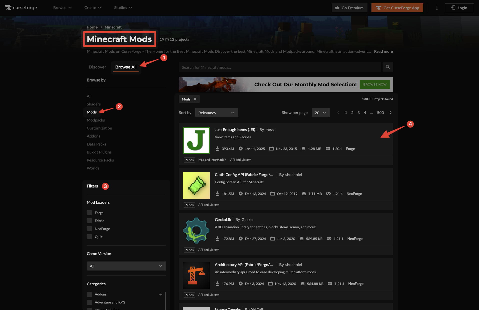Open shedaniel author on Architectury API
479x310 pixels.
[293, 264]
